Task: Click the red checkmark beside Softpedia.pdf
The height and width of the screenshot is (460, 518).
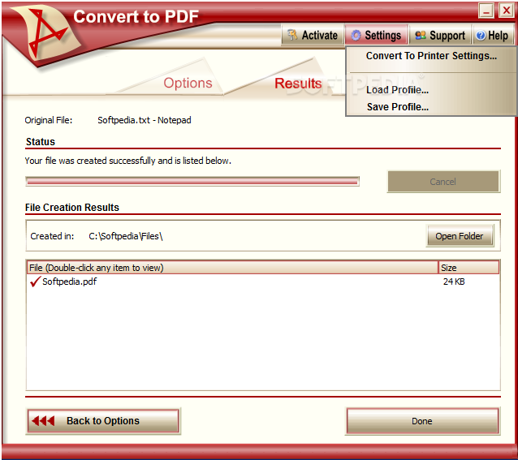Action: [x=35, y=282]
